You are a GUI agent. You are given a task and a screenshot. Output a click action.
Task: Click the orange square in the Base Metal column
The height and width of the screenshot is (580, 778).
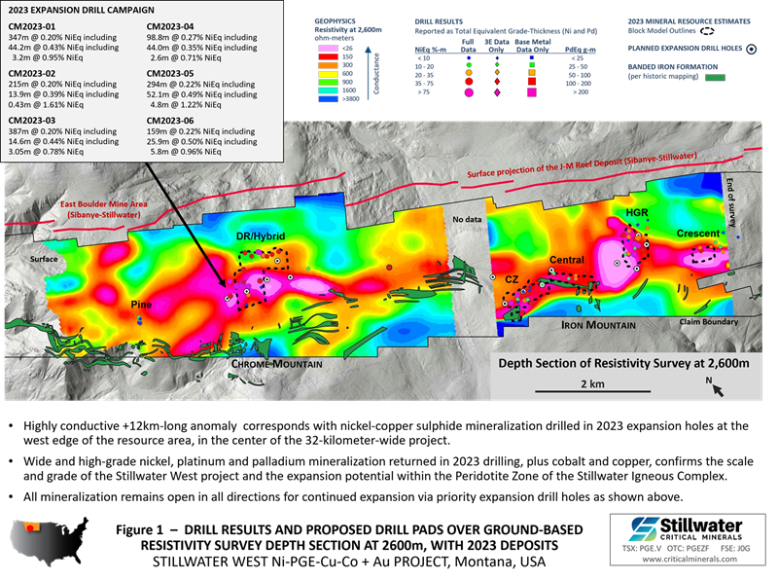(x=532, y=73)
